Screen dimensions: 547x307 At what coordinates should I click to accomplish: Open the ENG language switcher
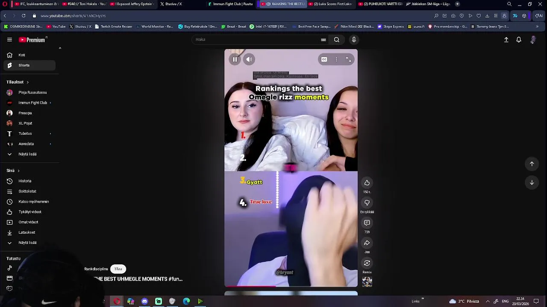pyautogui.click(x=505, y=301)
